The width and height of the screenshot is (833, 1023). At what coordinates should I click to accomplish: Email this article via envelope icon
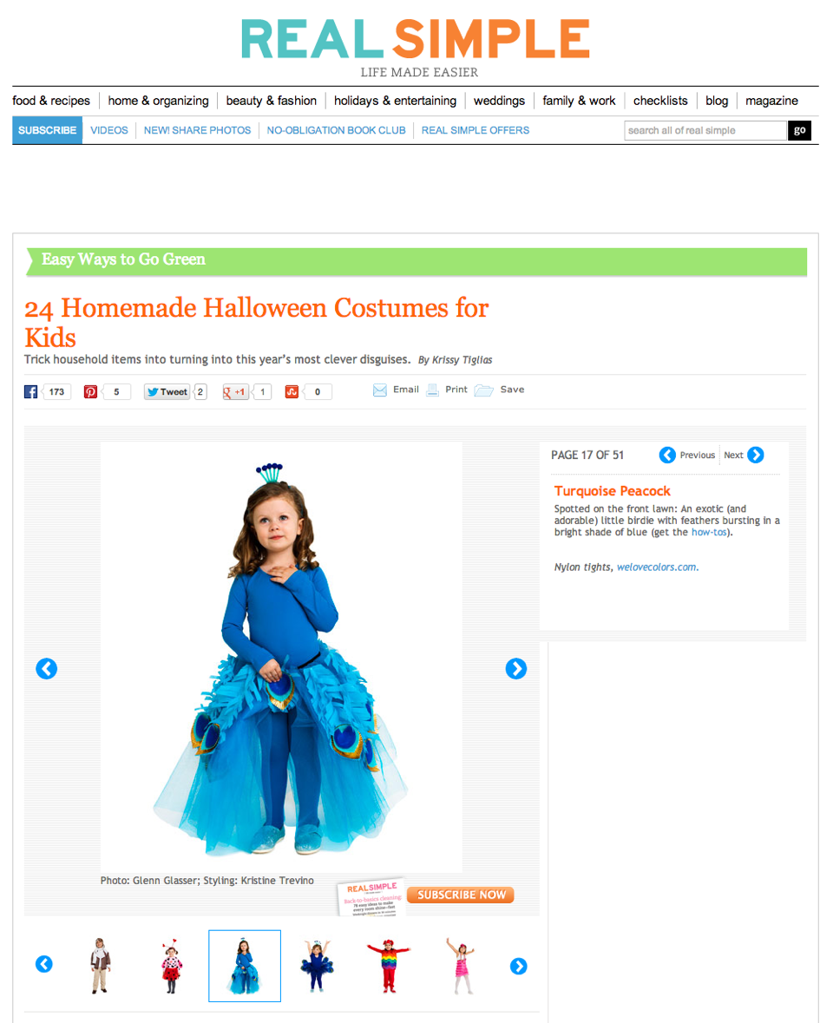click(x=380, y=390)
